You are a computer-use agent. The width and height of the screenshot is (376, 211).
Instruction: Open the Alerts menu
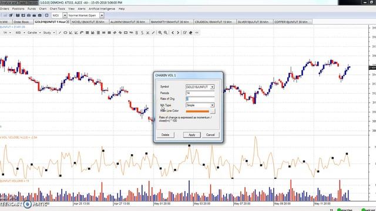click(82, 9)
